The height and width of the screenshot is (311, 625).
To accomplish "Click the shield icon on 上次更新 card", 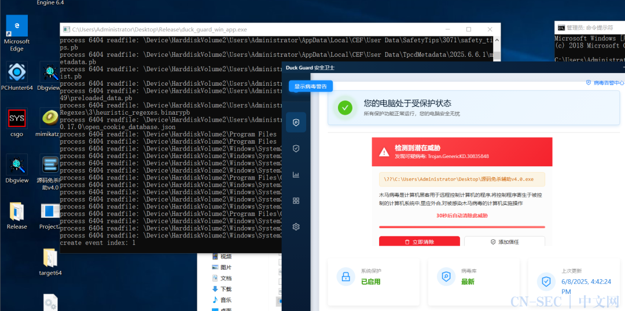I will 546,281.
